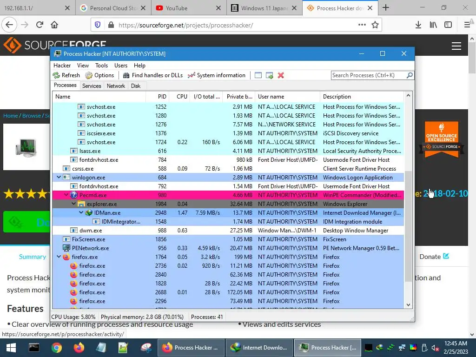Select the FixScreen.exe process row

coord(228,239)
